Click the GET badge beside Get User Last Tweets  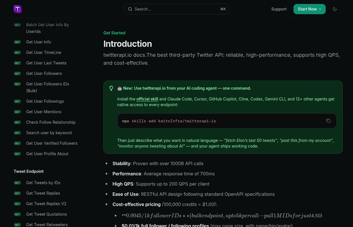click(17, 63)
